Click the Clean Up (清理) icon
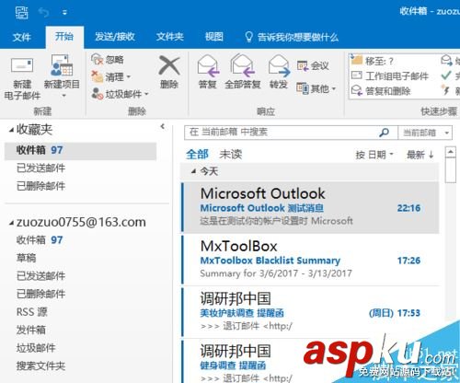The height and width of the screenshot is (383, 460). tap(98, 76)
